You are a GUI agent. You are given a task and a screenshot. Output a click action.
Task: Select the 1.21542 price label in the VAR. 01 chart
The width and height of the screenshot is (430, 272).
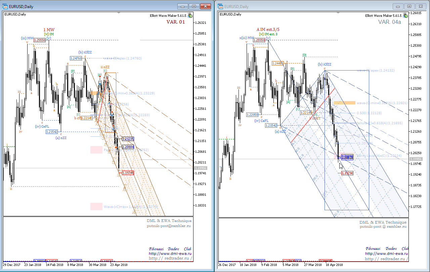click(52, 132)
